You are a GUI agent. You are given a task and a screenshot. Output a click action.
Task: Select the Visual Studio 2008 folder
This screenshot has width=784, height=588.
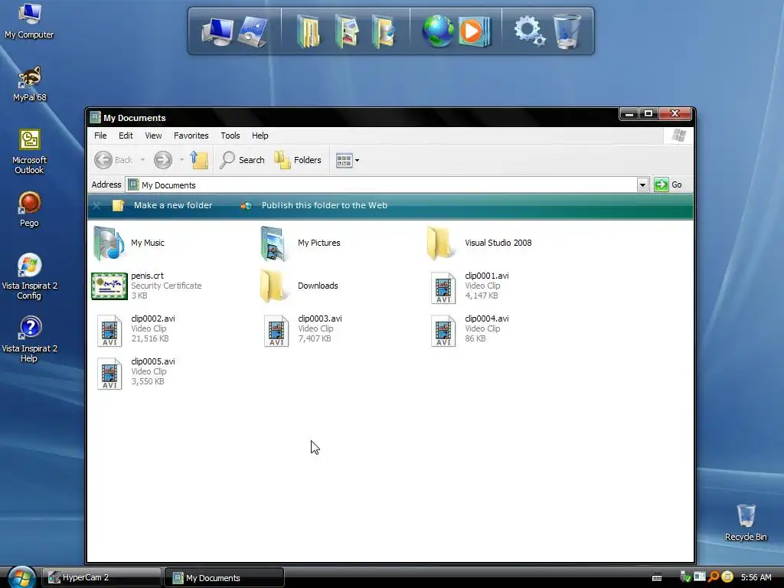[x=479, y=243]
